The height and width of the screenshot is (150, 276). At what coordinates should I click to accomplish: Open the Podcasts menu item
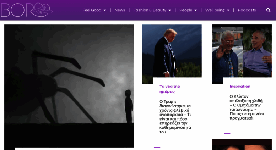coord(247,10)
